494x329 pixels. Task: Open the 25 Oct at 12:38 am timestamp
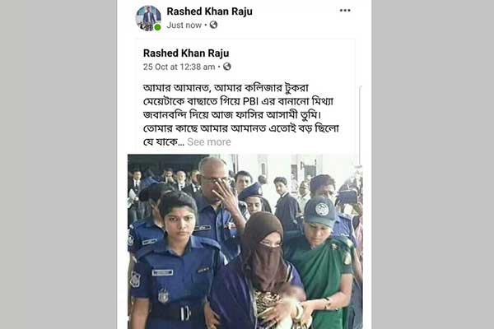click(179, 67)
